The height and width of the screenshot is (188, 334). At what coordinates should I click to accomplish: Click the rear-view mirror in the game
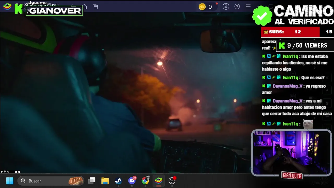[x=221, y=41]
